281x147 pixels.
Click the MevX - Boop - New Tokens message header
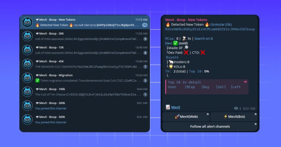186,20
